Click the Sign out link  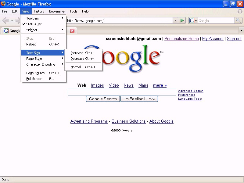coord(234,39)
